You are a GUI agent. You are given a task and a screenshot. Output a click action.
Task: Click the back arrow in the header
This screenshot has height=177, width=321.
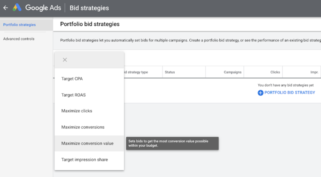5,8
